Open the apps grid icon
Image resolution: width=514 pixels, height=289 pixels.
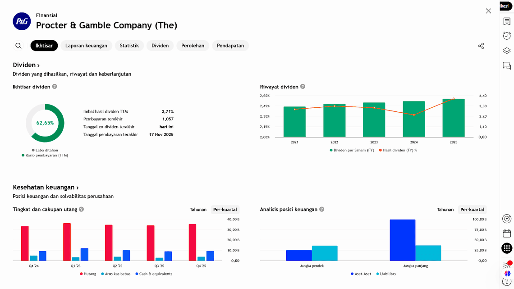point(507,248)
